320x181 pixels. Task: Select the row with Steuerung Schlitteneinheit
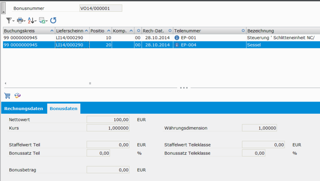point(281,37)
